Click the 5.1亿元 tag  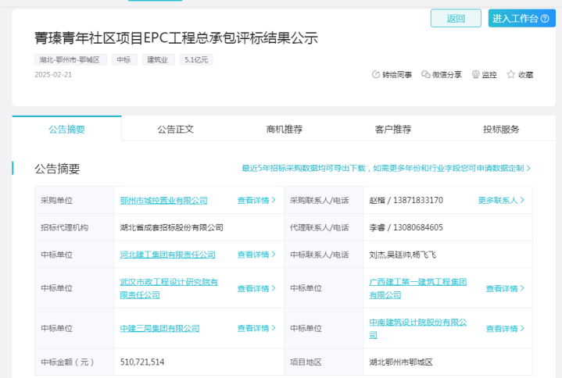[x=196, y=59]
